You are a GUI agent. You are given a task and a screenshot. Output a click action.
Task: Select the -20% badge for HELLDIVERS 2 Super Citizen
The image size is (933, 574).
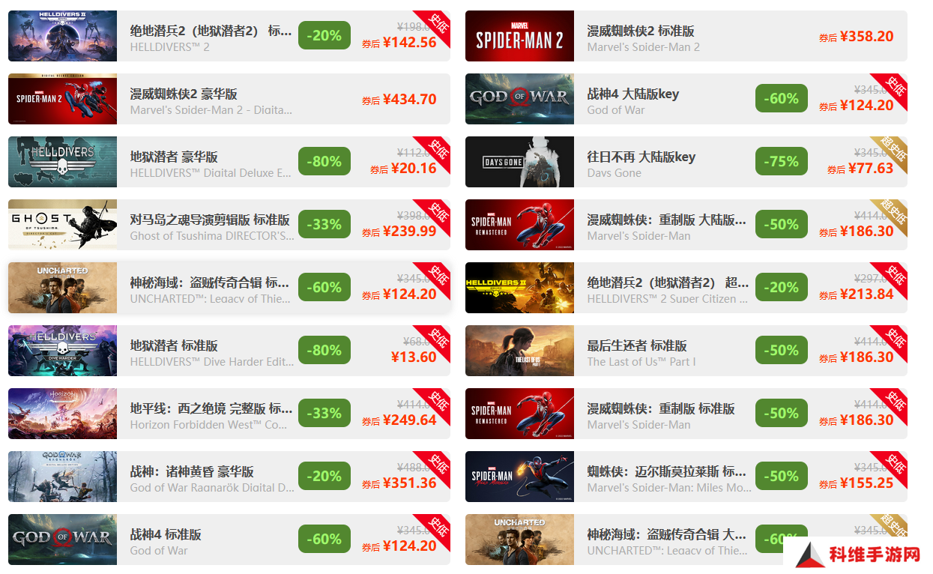(x=782, y=287)
